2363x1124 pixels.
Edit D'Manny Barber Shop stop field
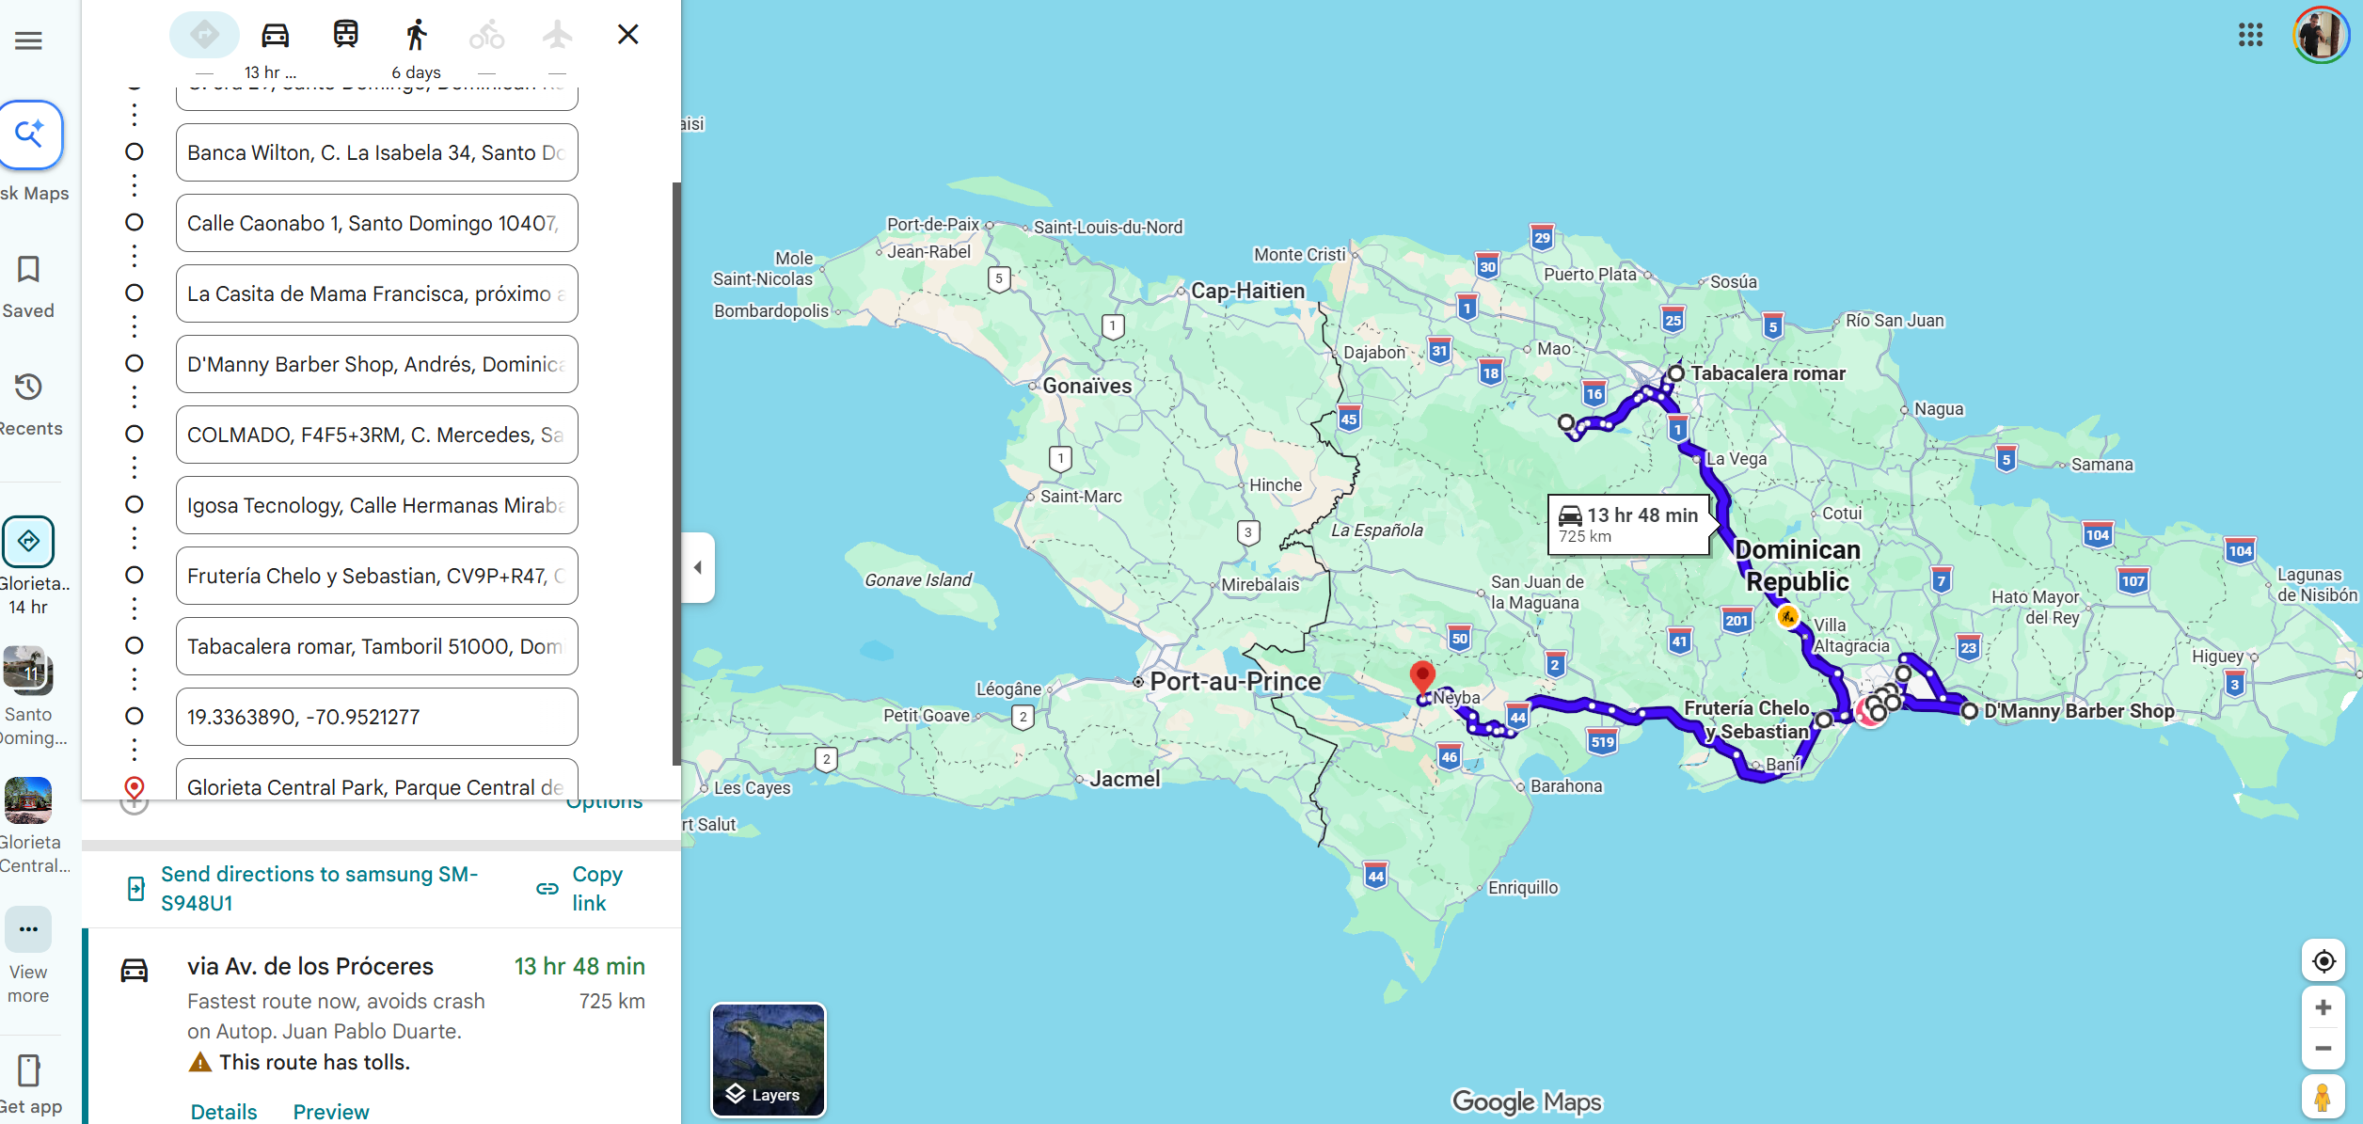click(x=376, y=364)
